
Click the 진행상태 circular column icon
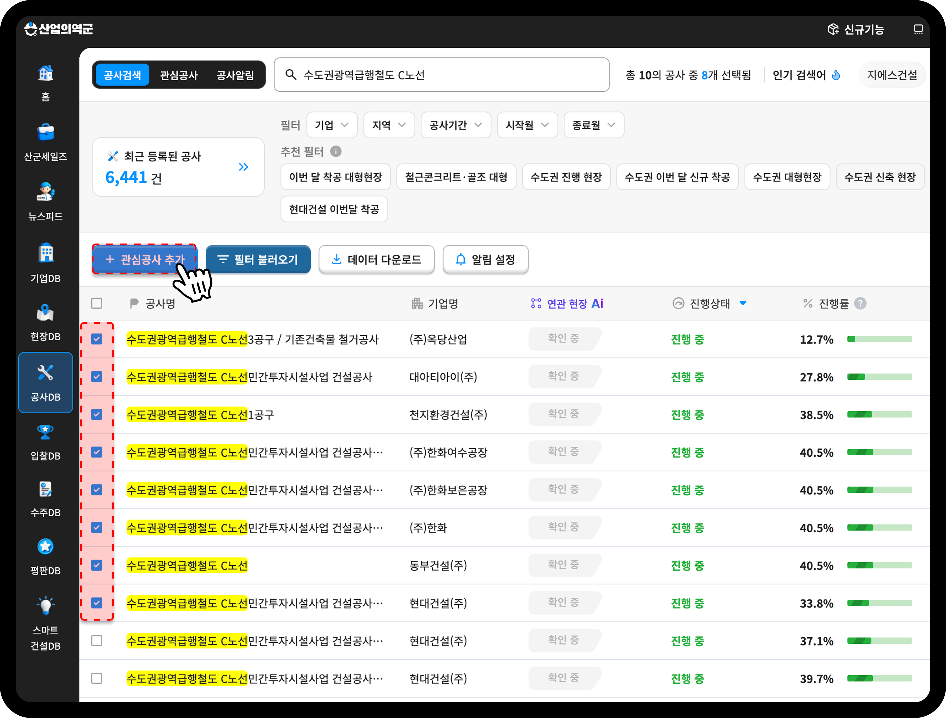(678, 303)
